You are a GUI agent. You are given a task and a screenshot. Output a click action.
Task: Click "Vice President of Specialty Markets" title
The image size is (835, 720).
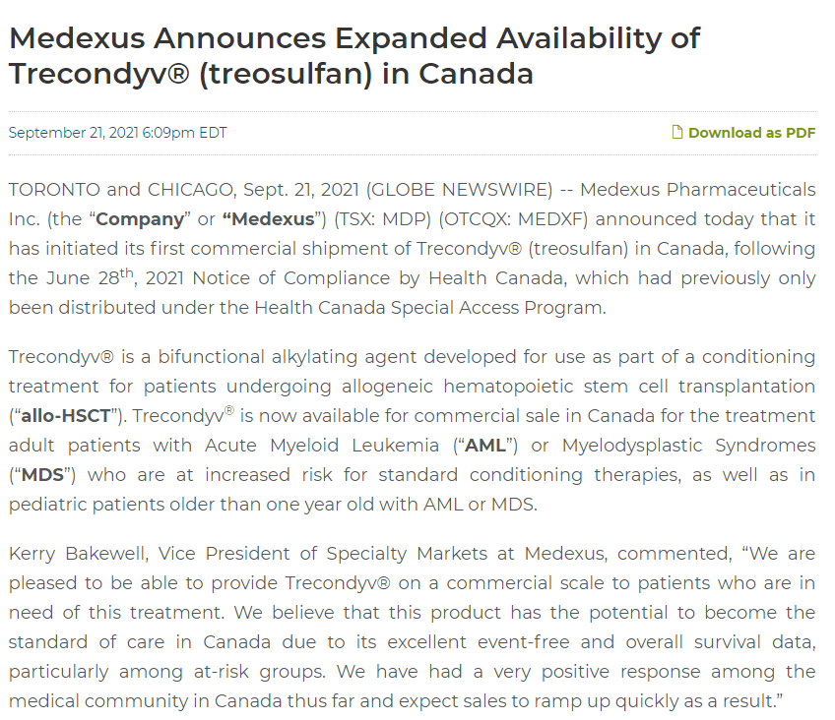[330, 554]
